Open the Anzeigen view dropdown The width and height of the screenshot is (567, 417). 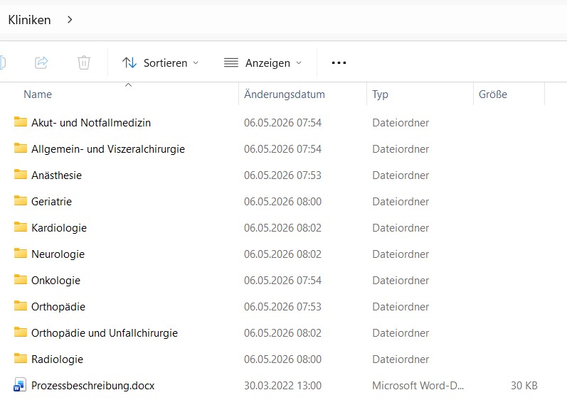[x=263, y=63]
